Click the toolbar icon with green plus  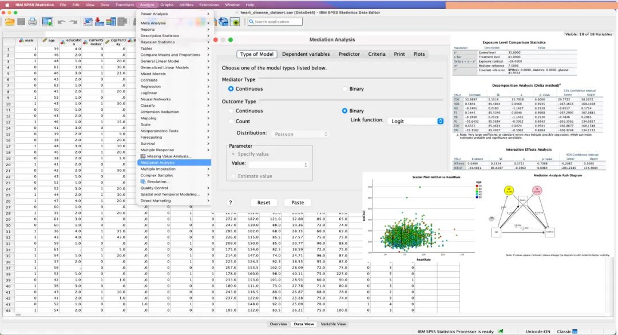point(235,22)
